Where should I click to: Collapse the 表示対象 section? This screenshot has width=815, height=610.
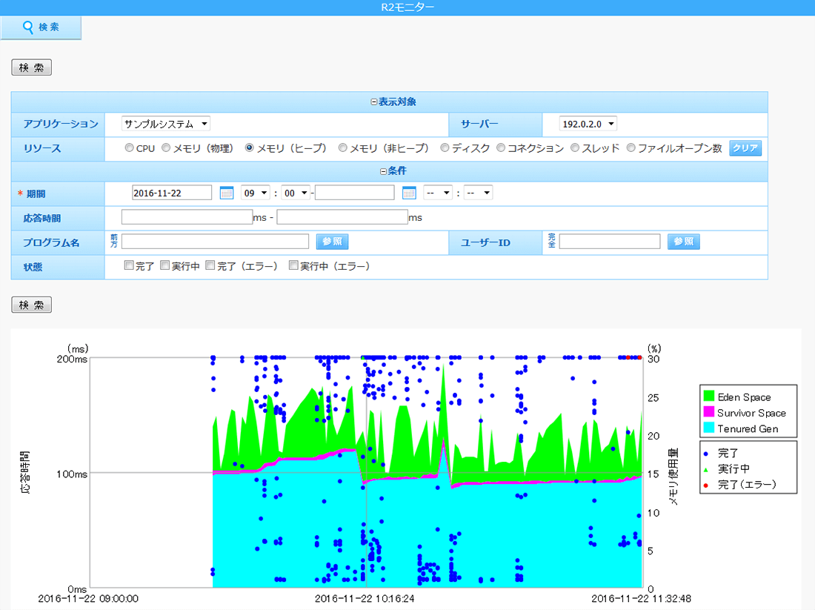pos(373,102)
